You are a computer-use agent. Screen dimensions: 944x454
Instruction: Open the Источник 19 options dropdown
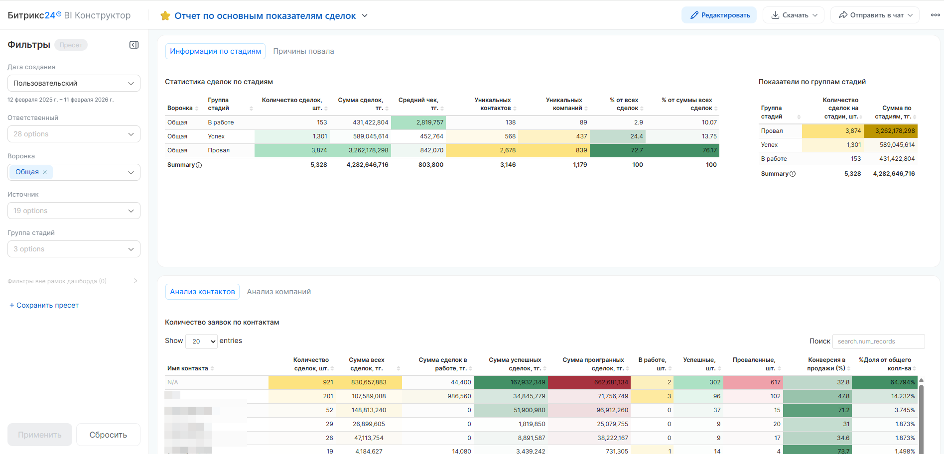pyautogui.click(x=74, y=211)
